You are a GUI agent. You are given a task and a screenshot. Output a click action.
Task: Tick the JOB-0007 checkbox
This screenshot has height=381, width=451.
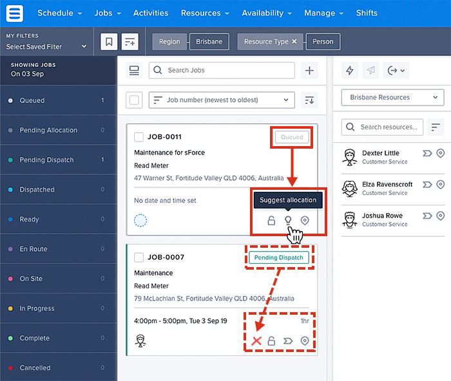139,257
